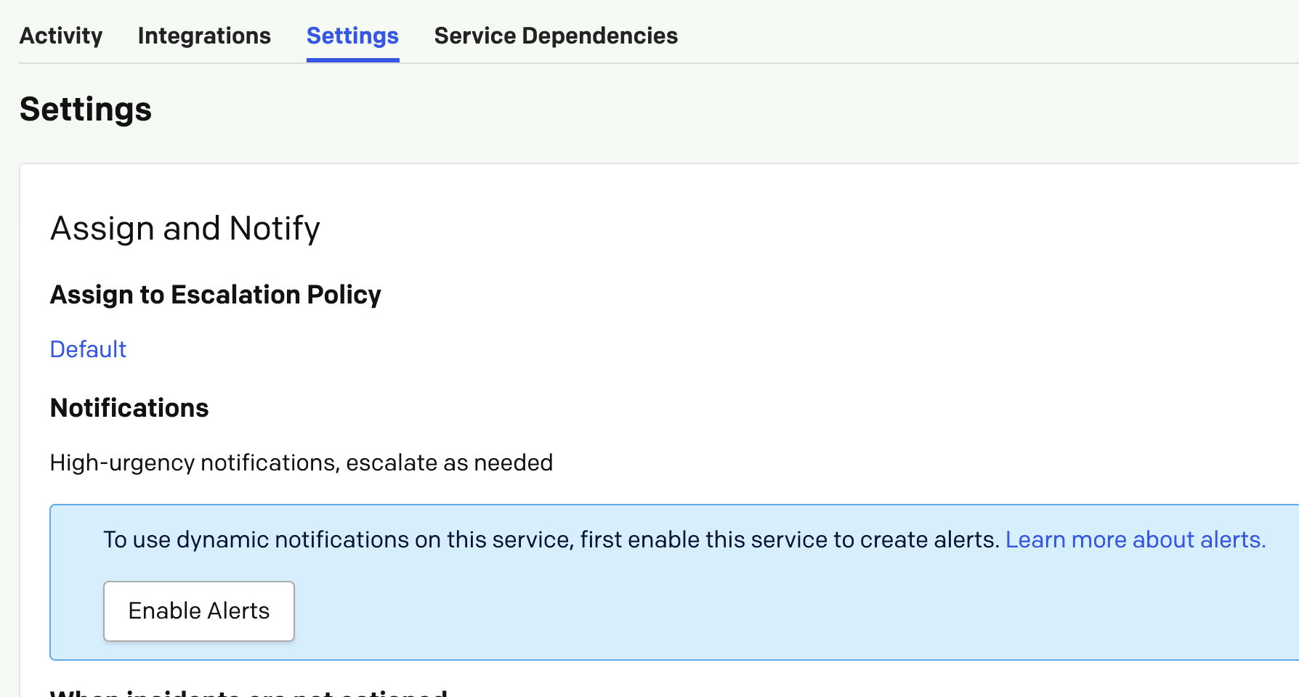The image size is (1299, 697).
Task: Click the dynamic notifications info message text
Action: pyautogui.click(x=552, y=539)
